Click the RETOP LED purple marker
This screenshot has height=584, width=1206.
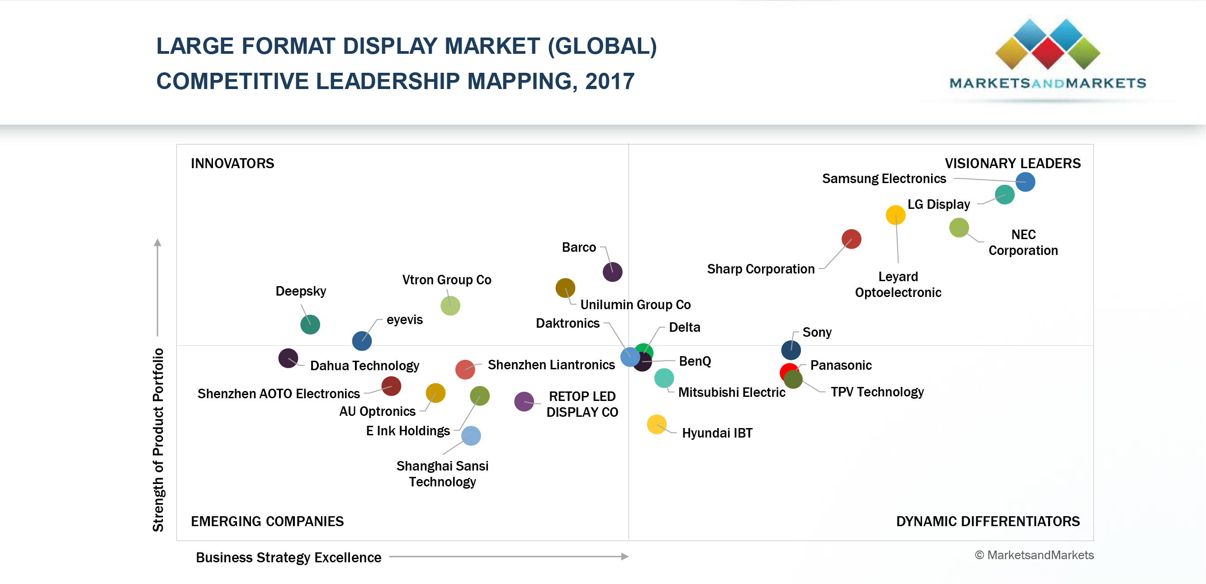(524, 401)
